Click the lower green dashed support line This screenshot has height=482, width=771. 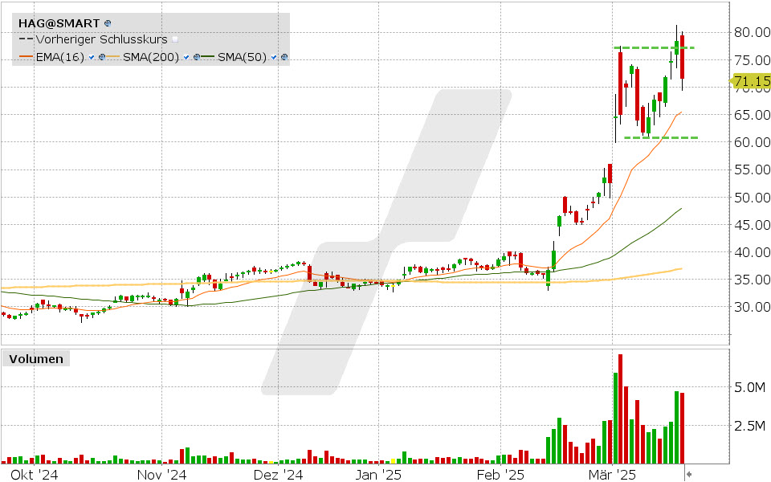click(x=661, y=137)
